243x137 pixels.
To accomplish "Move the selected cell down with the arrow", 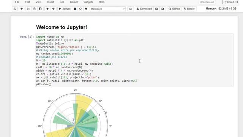I will pos(53,9).
